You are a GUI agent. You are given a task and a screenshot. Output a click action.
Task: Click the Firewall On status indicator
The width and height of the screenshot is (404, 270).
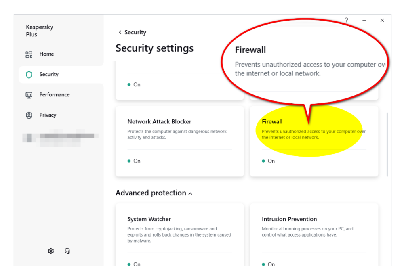(269, 161)
